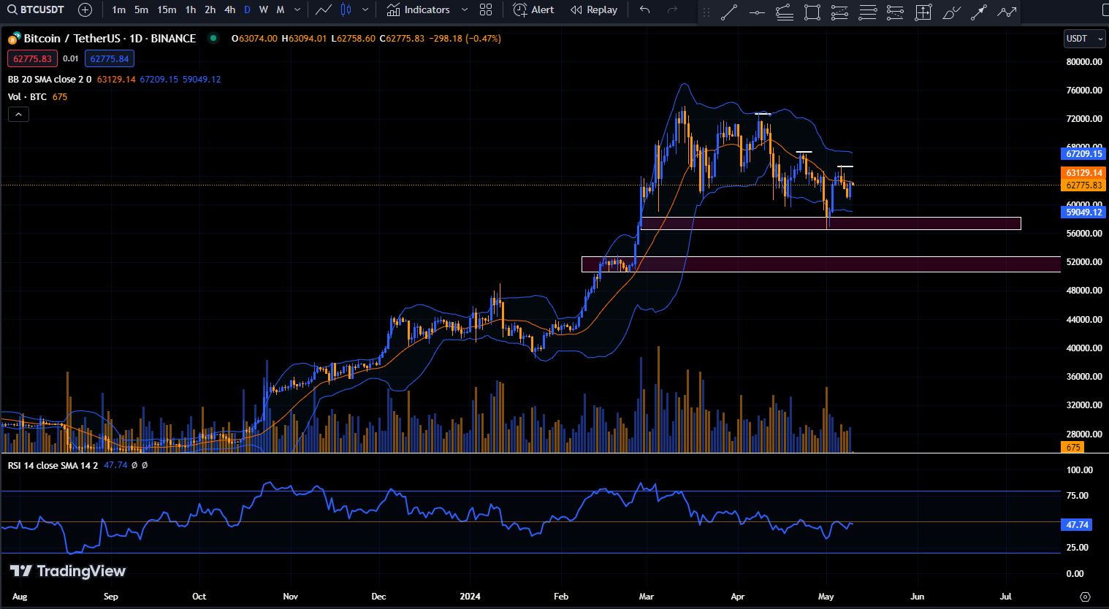Choose the 4h timeframe
The width and height of the screenshot is (1109, 609).
click(x=230, y=9)
